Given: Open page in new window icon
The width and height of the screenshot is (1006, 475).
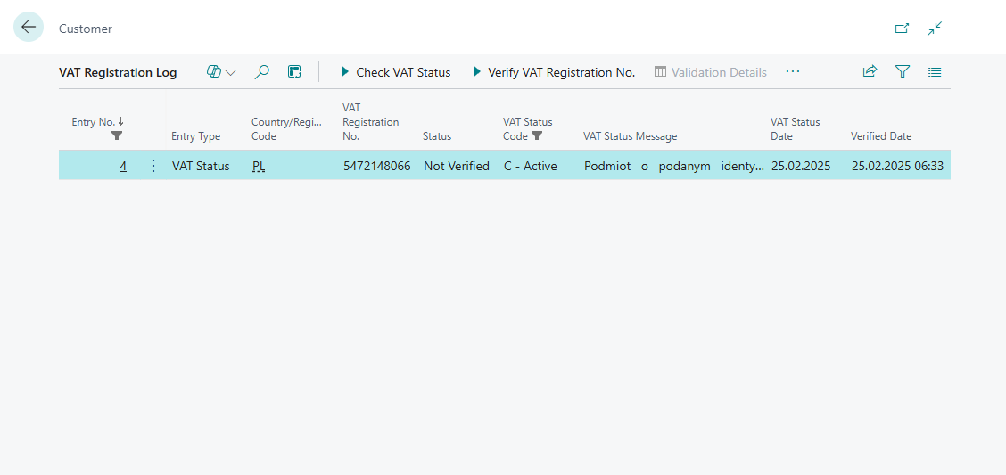Looking at the screenshot, I should pos(902,29).
